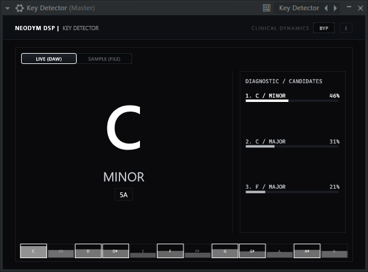
Task: Click the 5A Camelot code box
Action: 124,195
